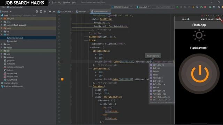Expand the build folder
This screenshot has height=125, width=223.
point(1,28)
